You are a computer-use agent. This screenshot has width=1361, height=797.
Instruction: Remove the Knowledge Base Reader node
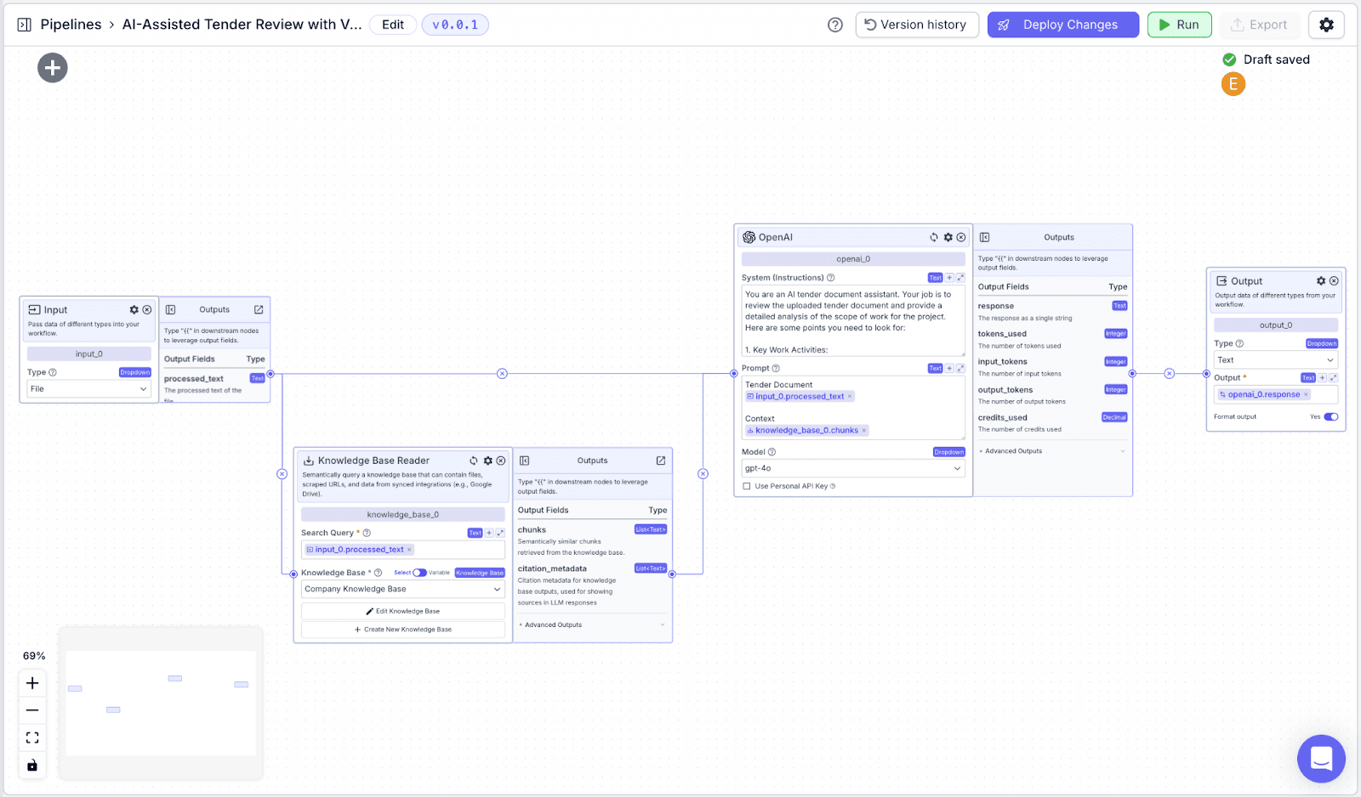pyautogui.click(x=501, y=461)
